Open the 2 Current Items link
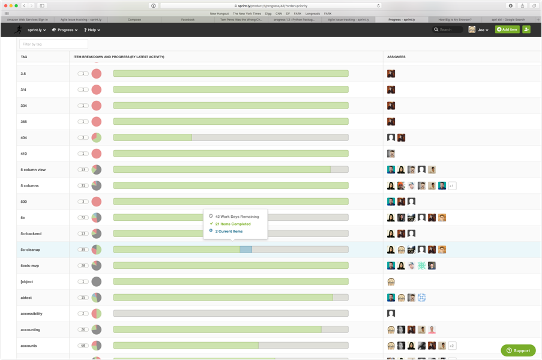Image resolution: width=542 pixels, height=360 pixels. [x=229, y=231]
